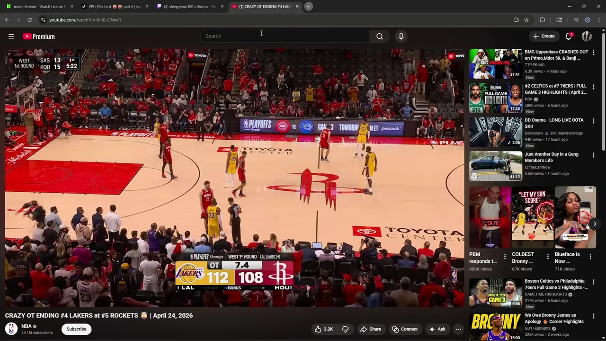The image size is (606, 341).
Task: Go back with browser back arrow
Action: pos(7,20)
